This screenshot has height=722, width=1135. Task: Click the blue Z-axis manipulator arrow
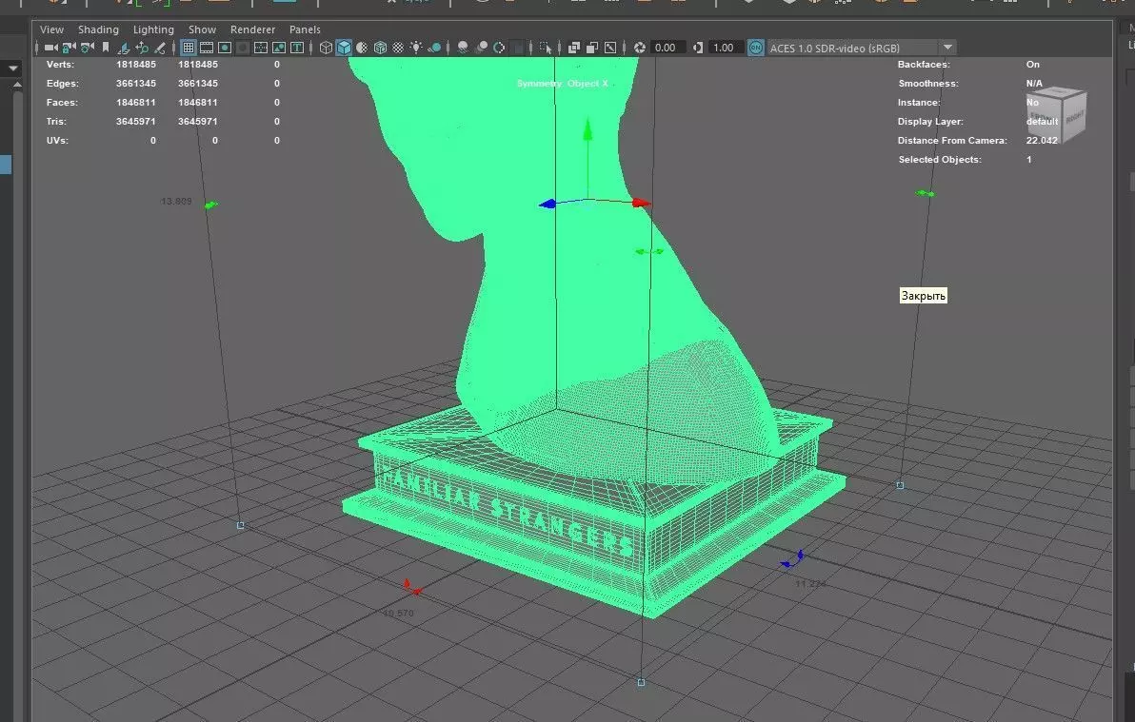[548, 204]
